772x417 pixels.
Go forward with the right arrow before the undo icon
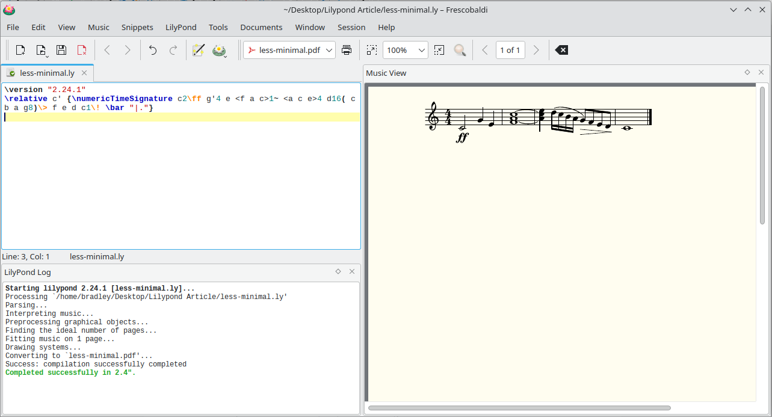pos(128,51)
